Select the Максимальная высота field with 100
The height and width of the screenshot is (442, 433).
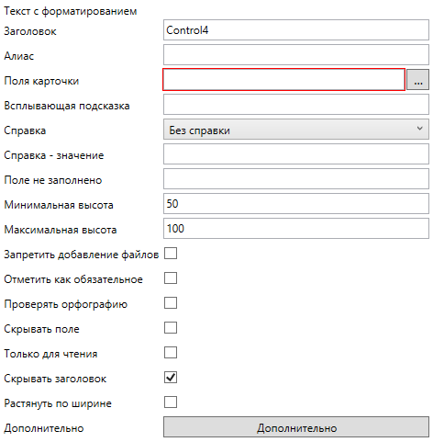(x=296, y=229)
